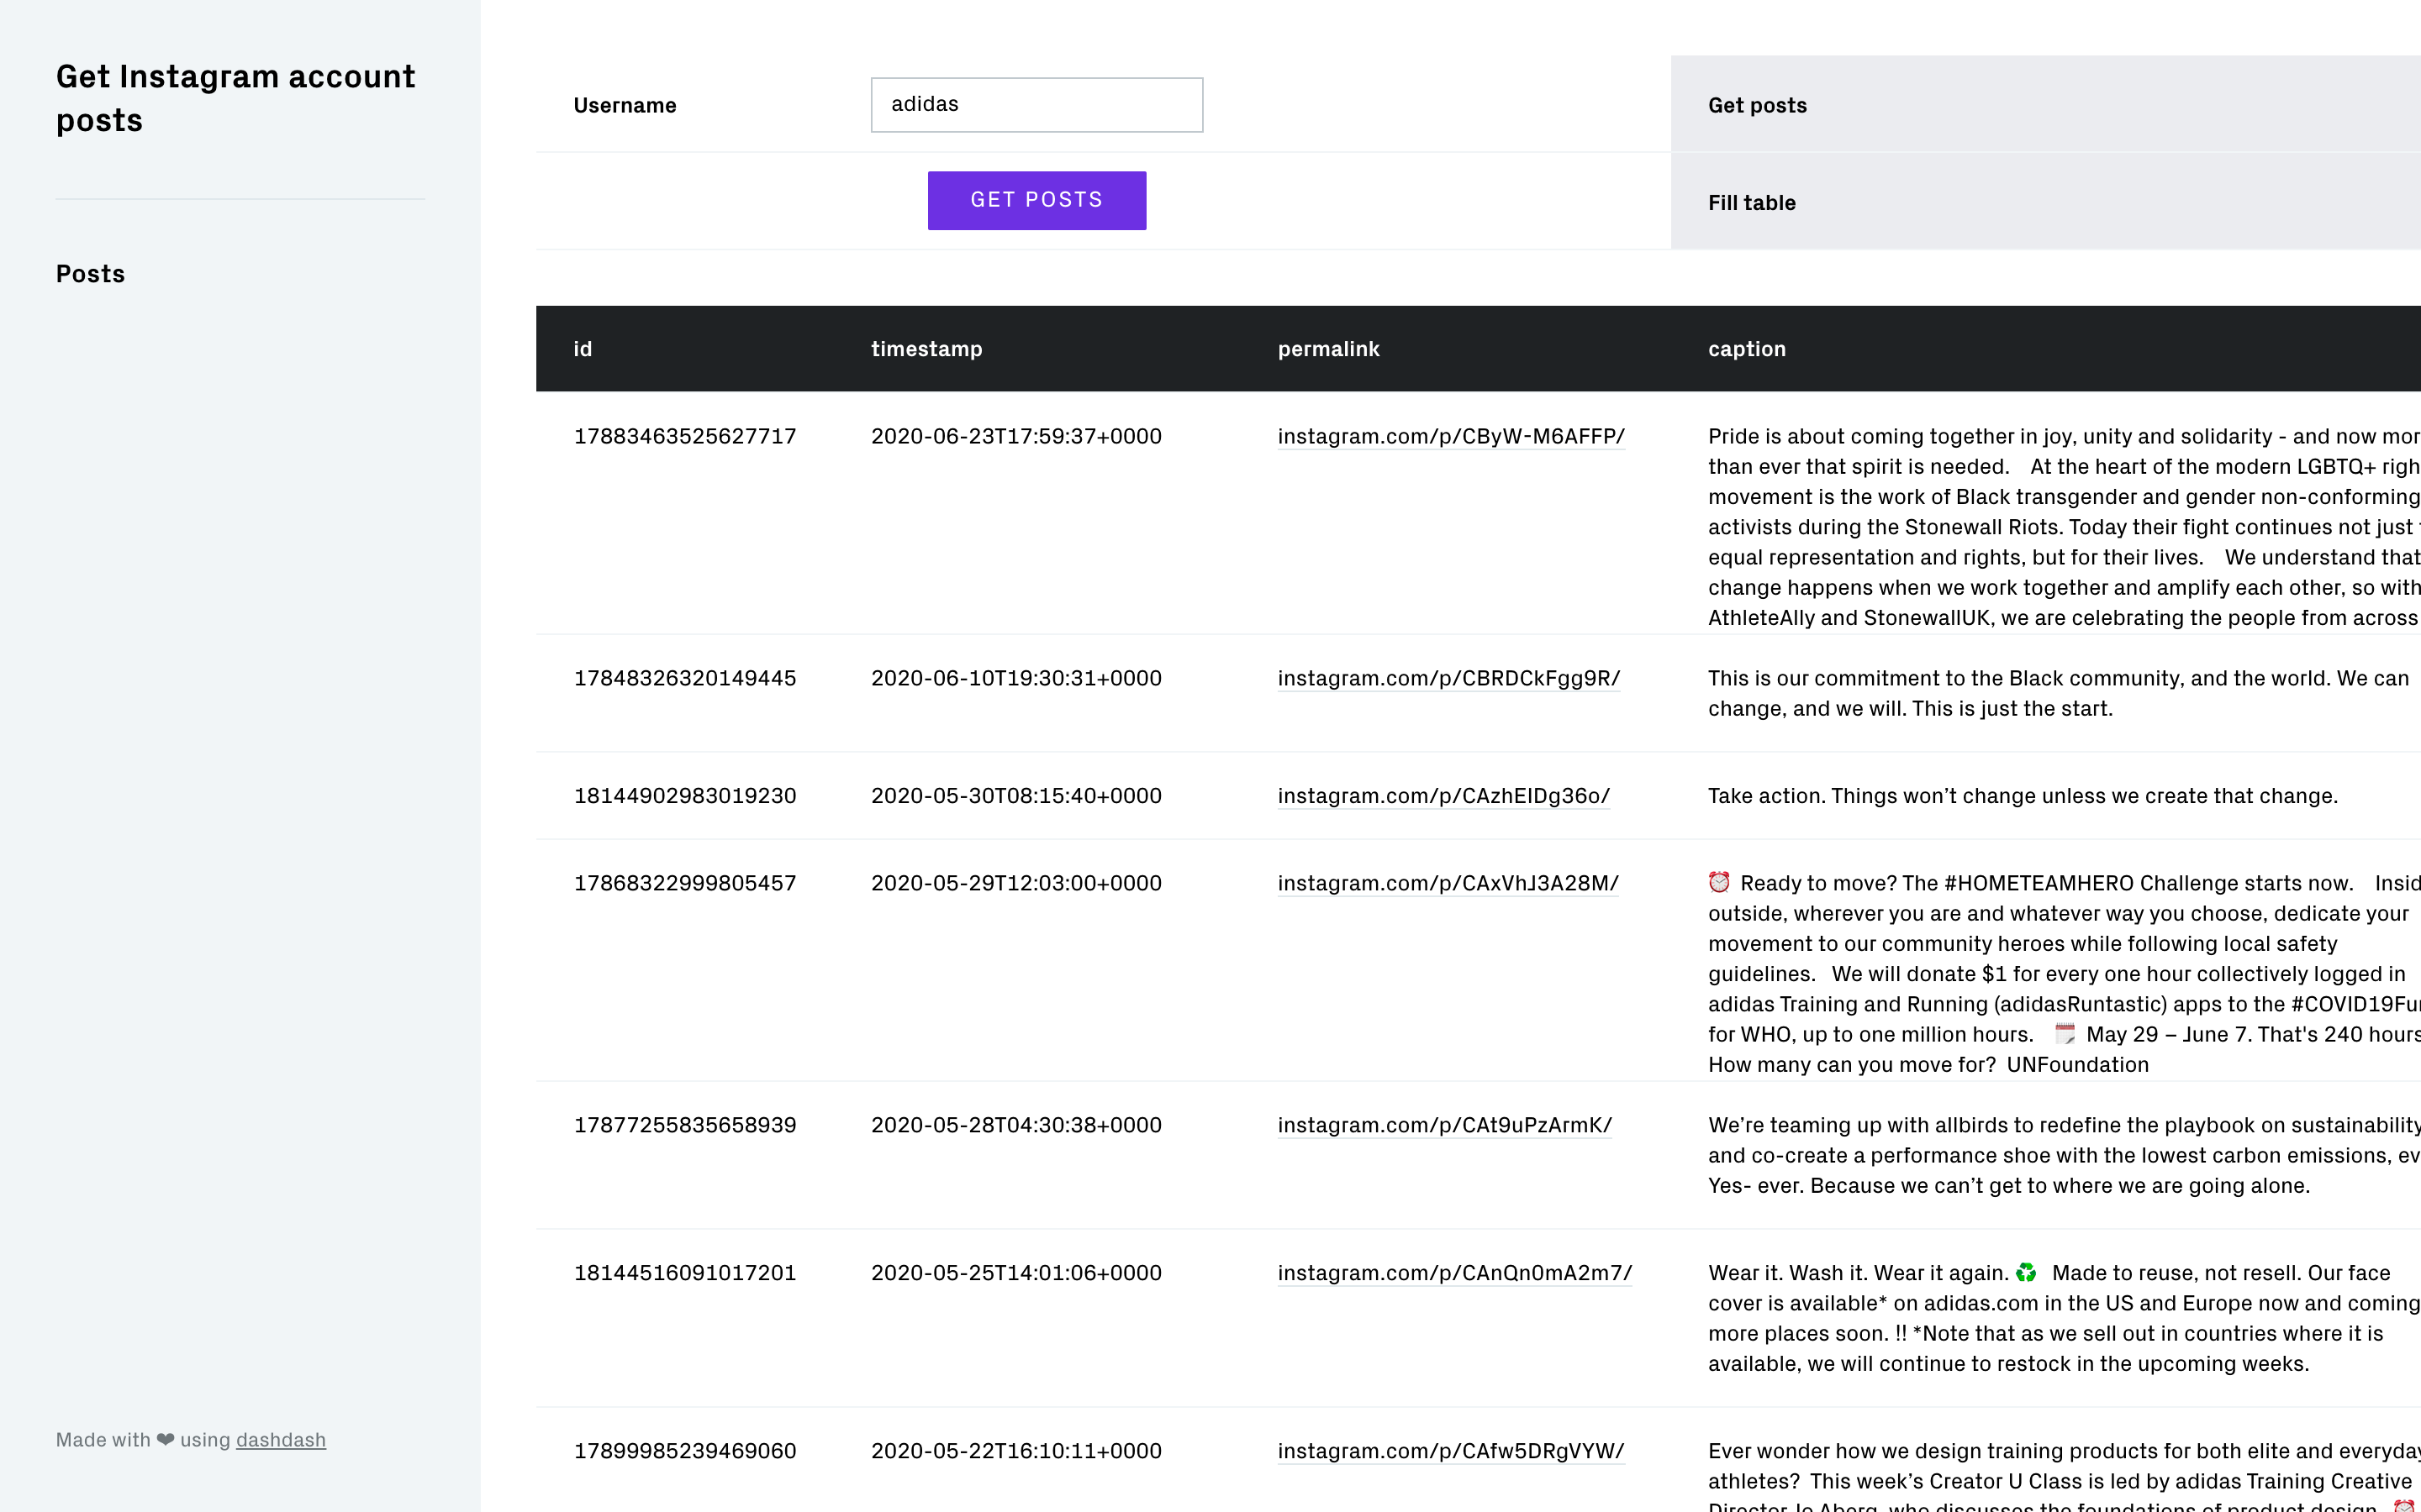Open permalink instagram.com/p/CAnQn0mA2m7/

tap(1454, 1273)
